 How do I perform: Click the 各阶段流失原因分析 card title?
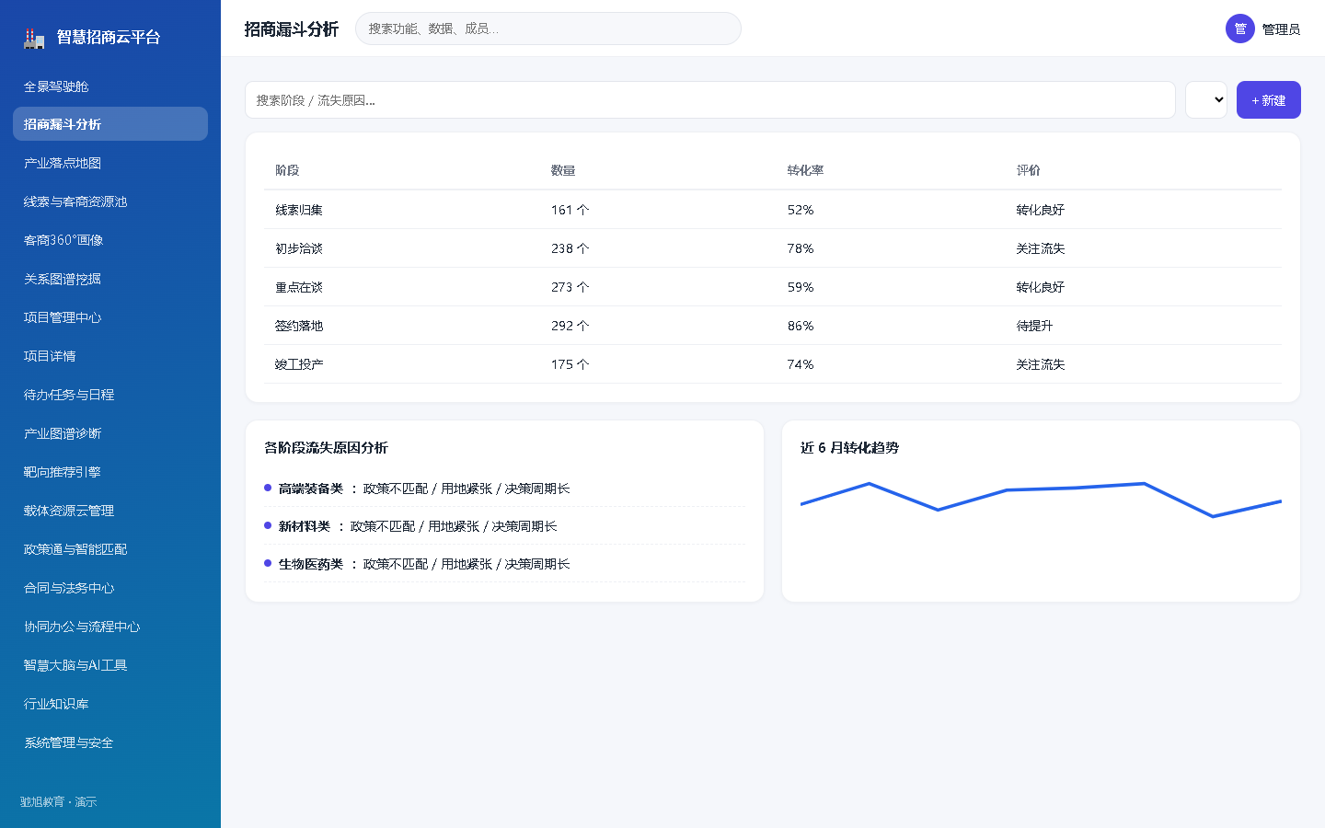[x=326, y=448]
